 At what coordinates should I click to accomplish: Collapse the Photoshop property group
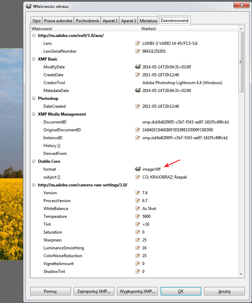(x=34, y=98)
